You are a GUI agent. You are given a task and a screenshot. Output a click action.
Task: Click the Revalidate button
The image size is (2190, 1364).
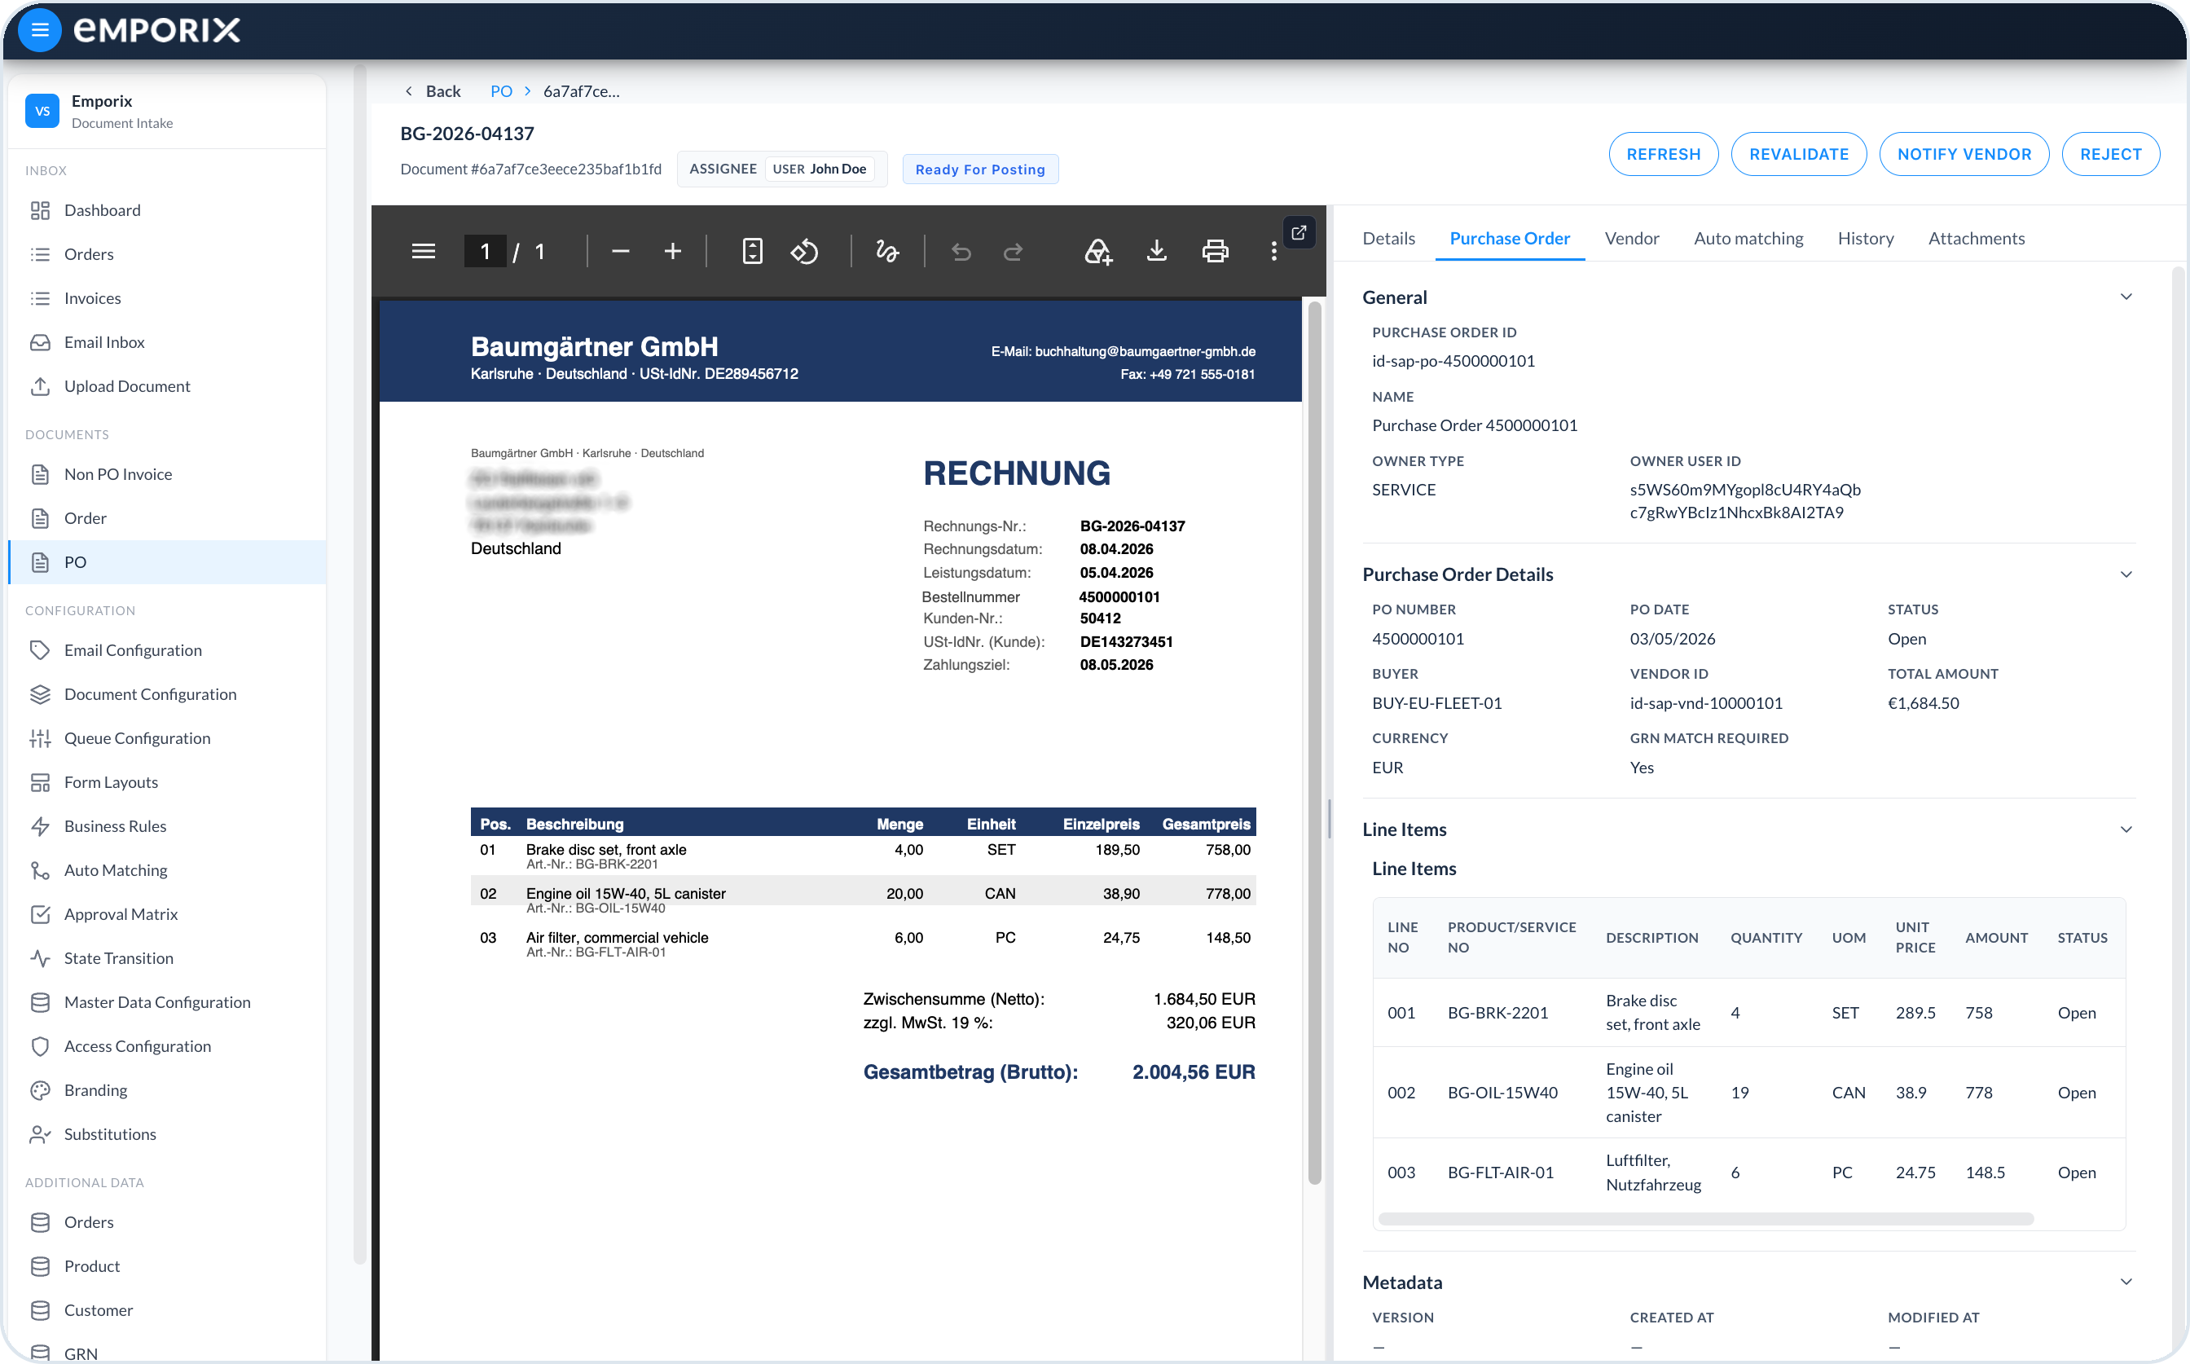(x=1799, y=154)
